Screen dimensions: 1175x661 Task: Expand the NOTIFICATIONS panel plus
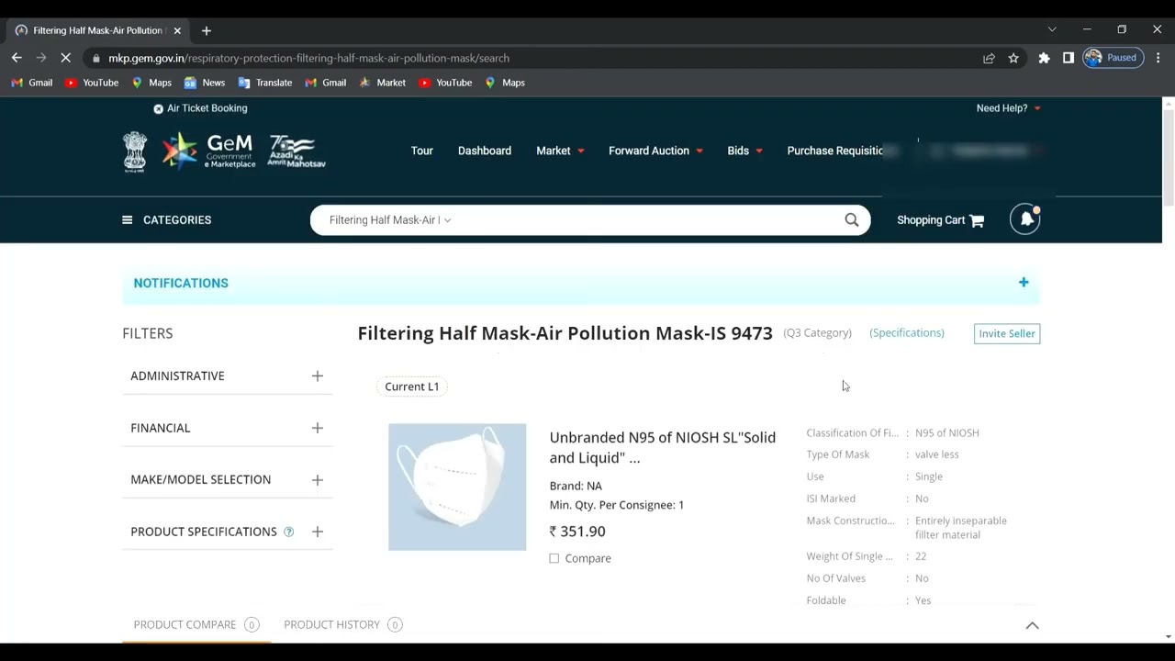pyautogui.click(x=1024, y=283)
